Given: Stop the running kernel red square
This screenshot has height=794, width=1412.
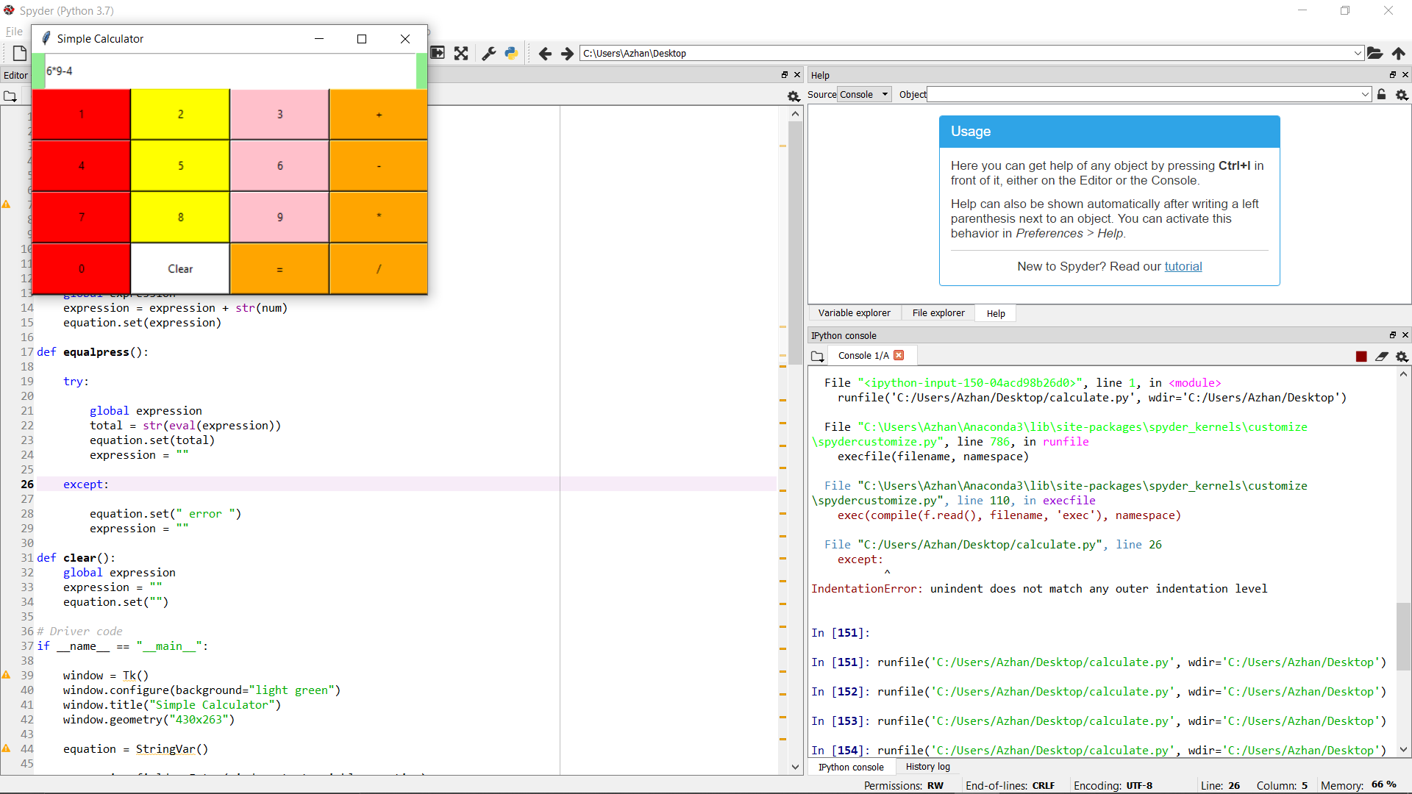Looking at the screenshot, I should [1361, 357].
